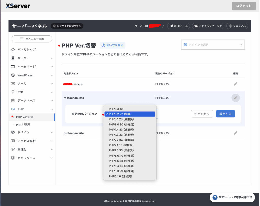260x206 pixels.
Task: Click the ホームページ window icon
Action: pos(13,67)
